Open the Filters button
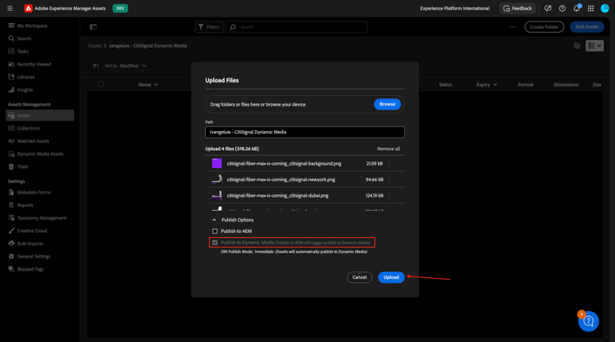 [x=209, y=27]
